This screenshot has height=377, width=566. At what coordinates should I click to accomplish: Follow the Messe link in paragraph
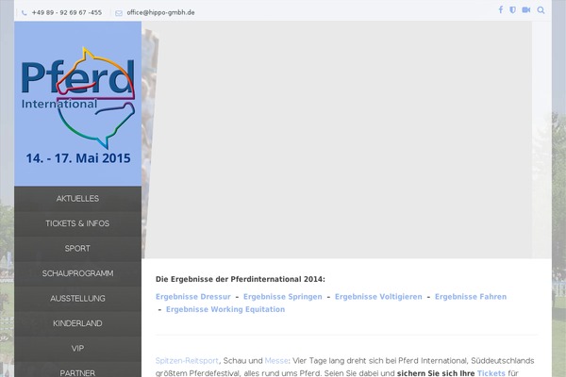pos(276,361)
